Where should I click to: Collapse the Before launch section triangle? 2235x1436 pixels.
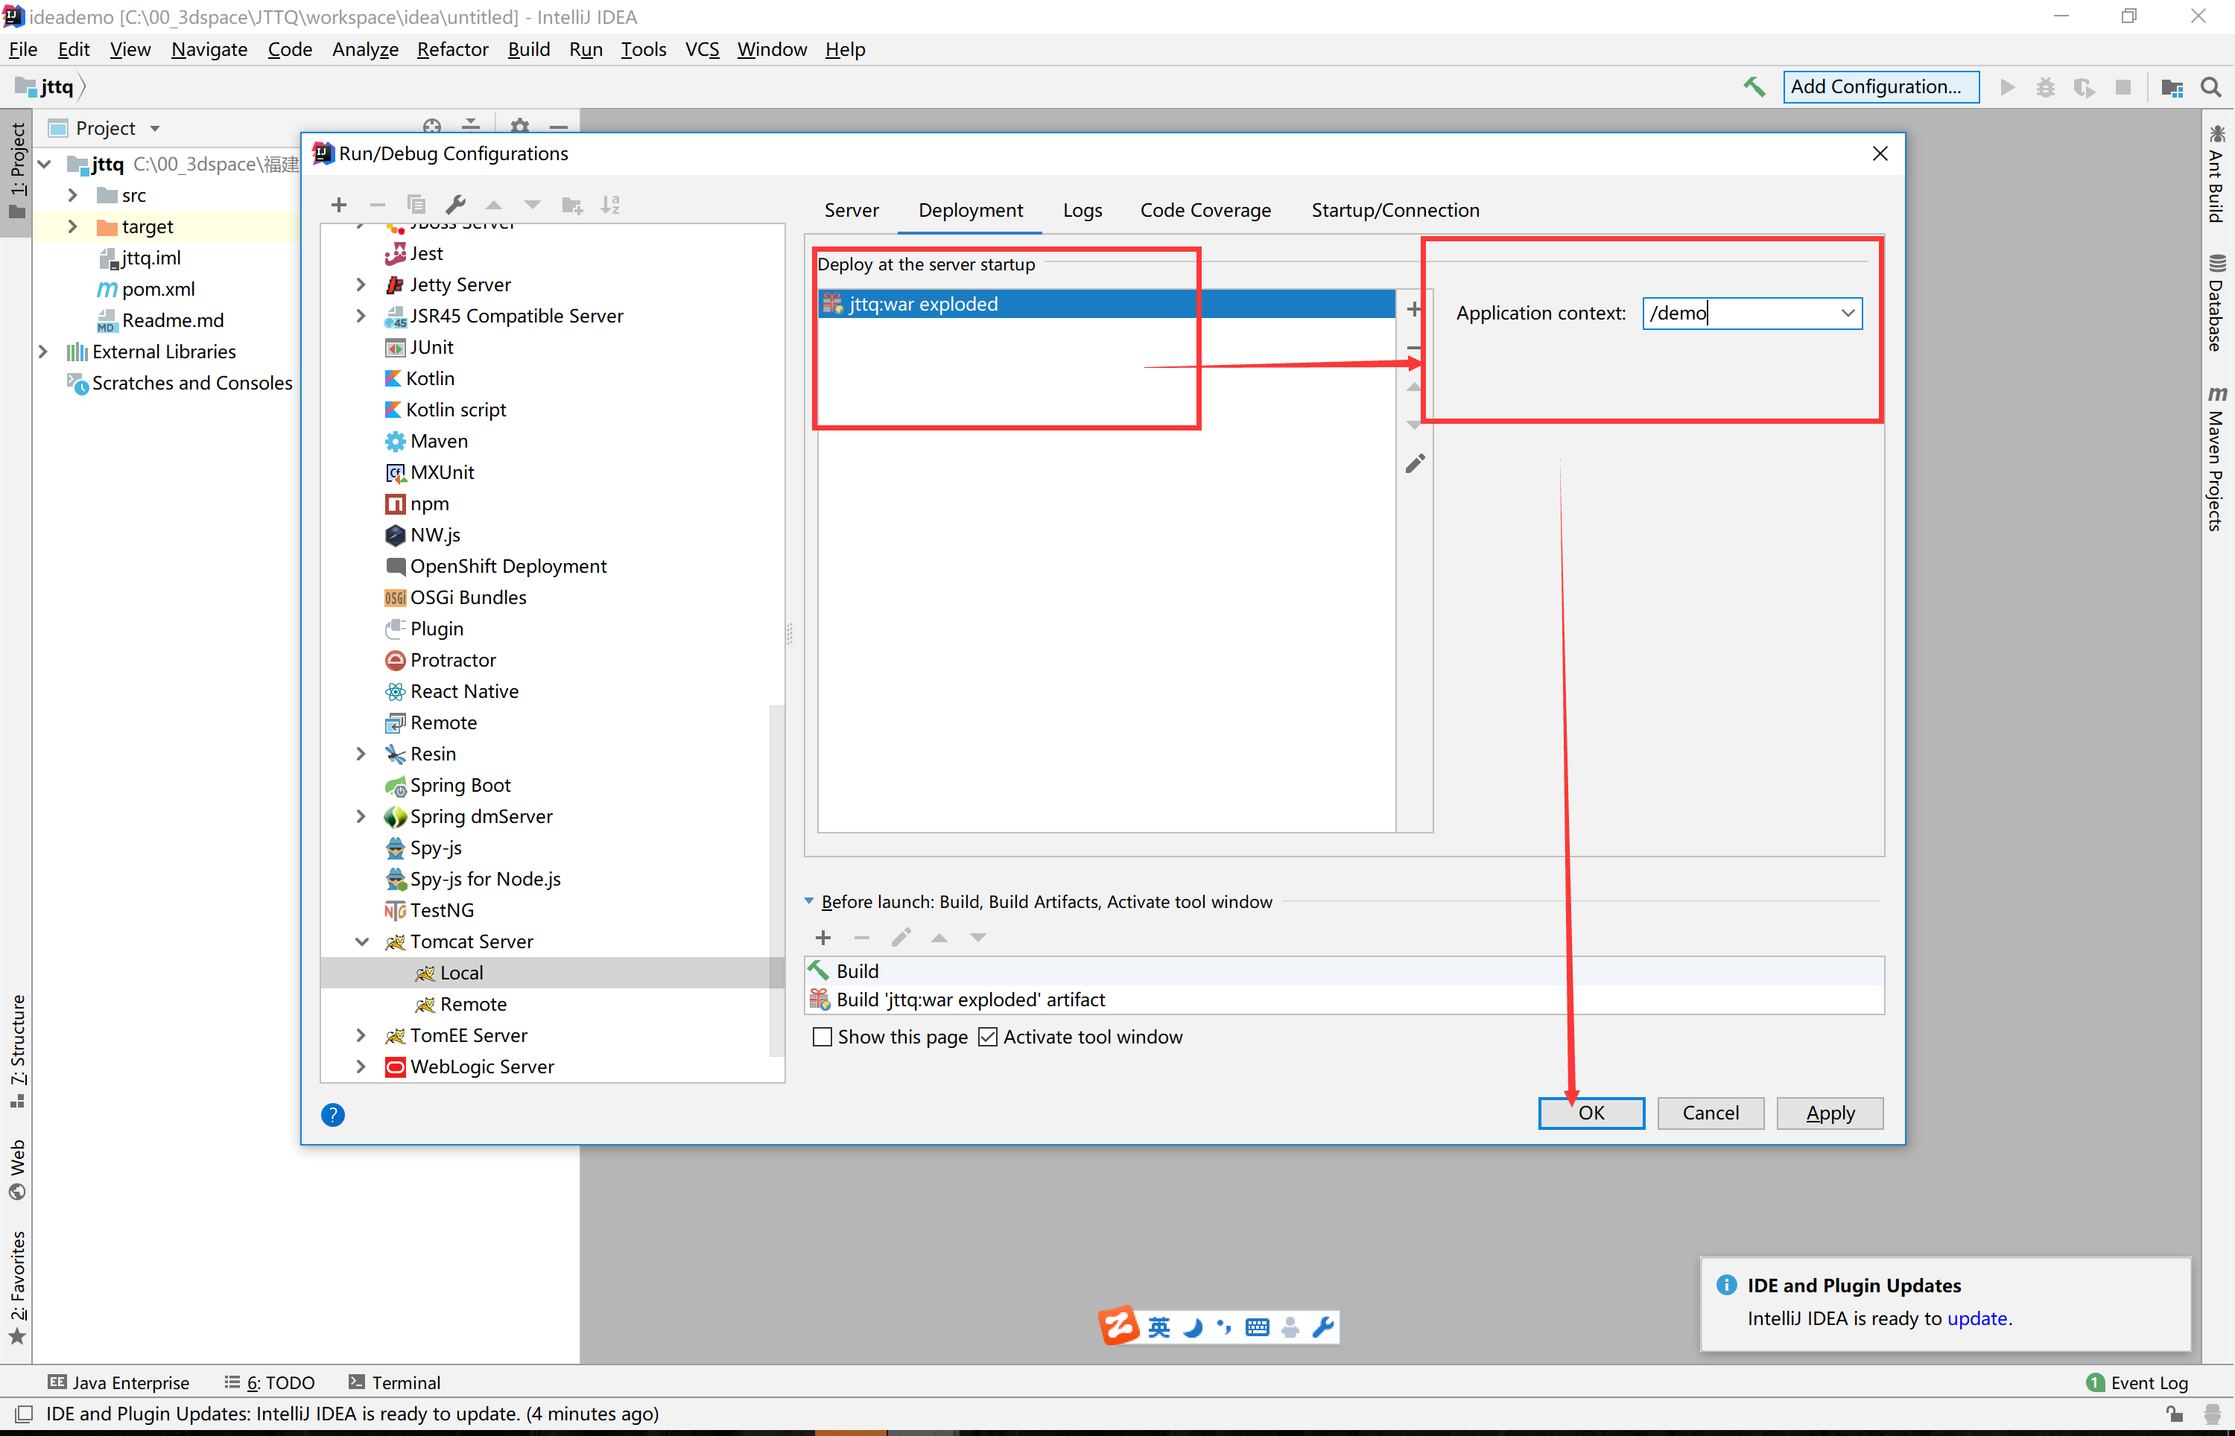(x=809, y=902)
